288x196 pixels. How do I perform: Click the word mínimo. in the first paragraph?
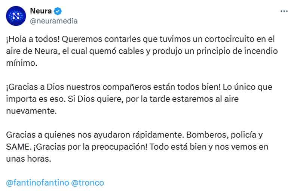point(22,63)
